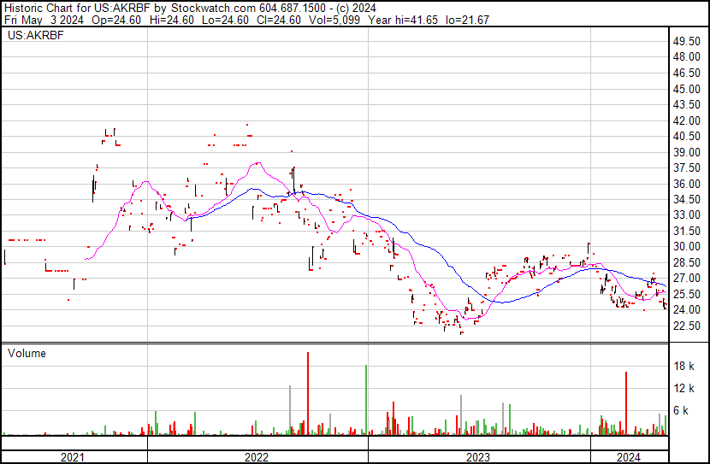
Task: Click the 49.50 price axis label
Action: click(x=687, y=41)
